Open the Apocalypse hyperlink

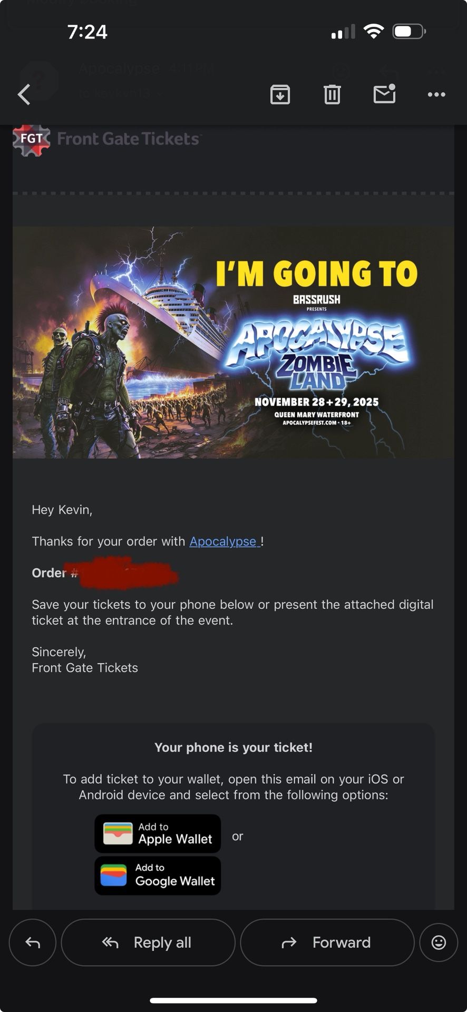(x=224, y=541)
